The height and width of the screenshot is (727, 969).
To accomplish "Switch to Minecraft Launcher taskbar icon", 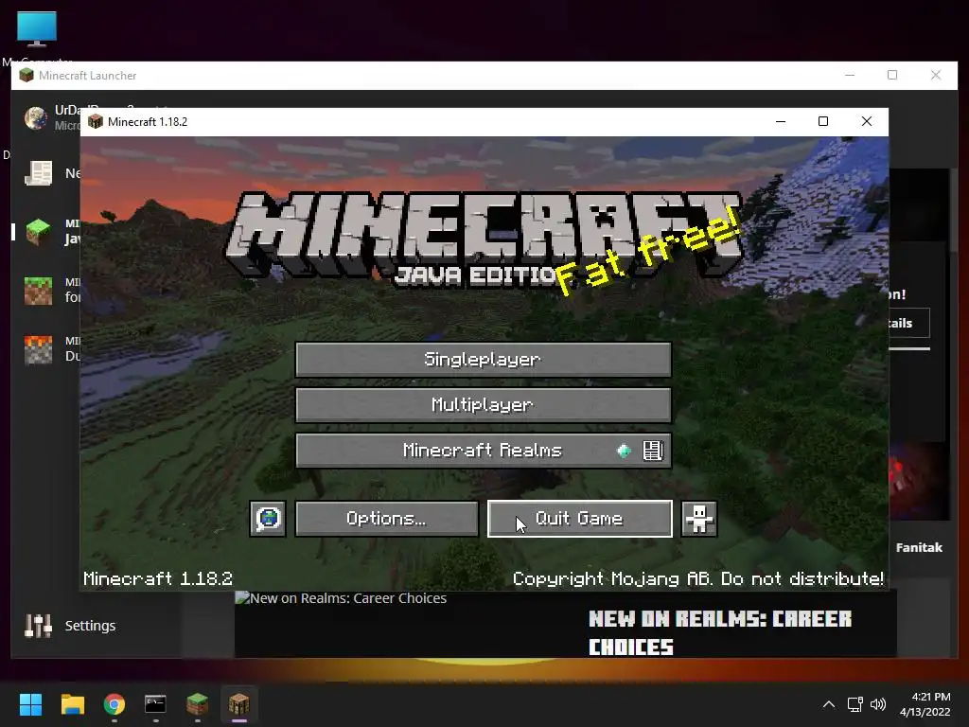I will (x=197, y=704).
